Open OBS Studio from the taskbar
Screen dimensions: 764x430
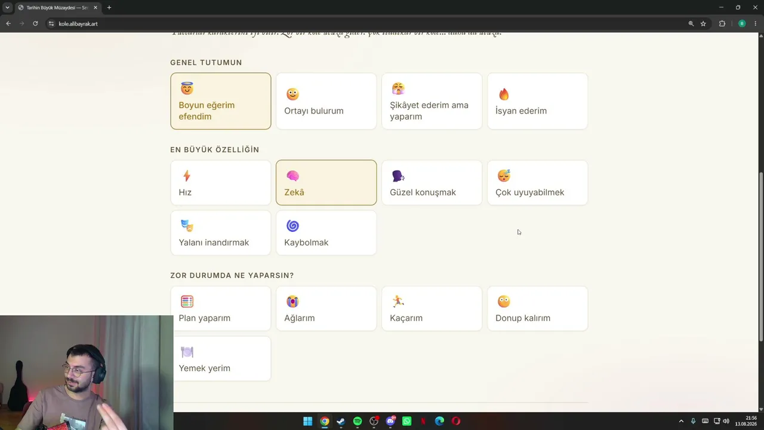[374, 421]
